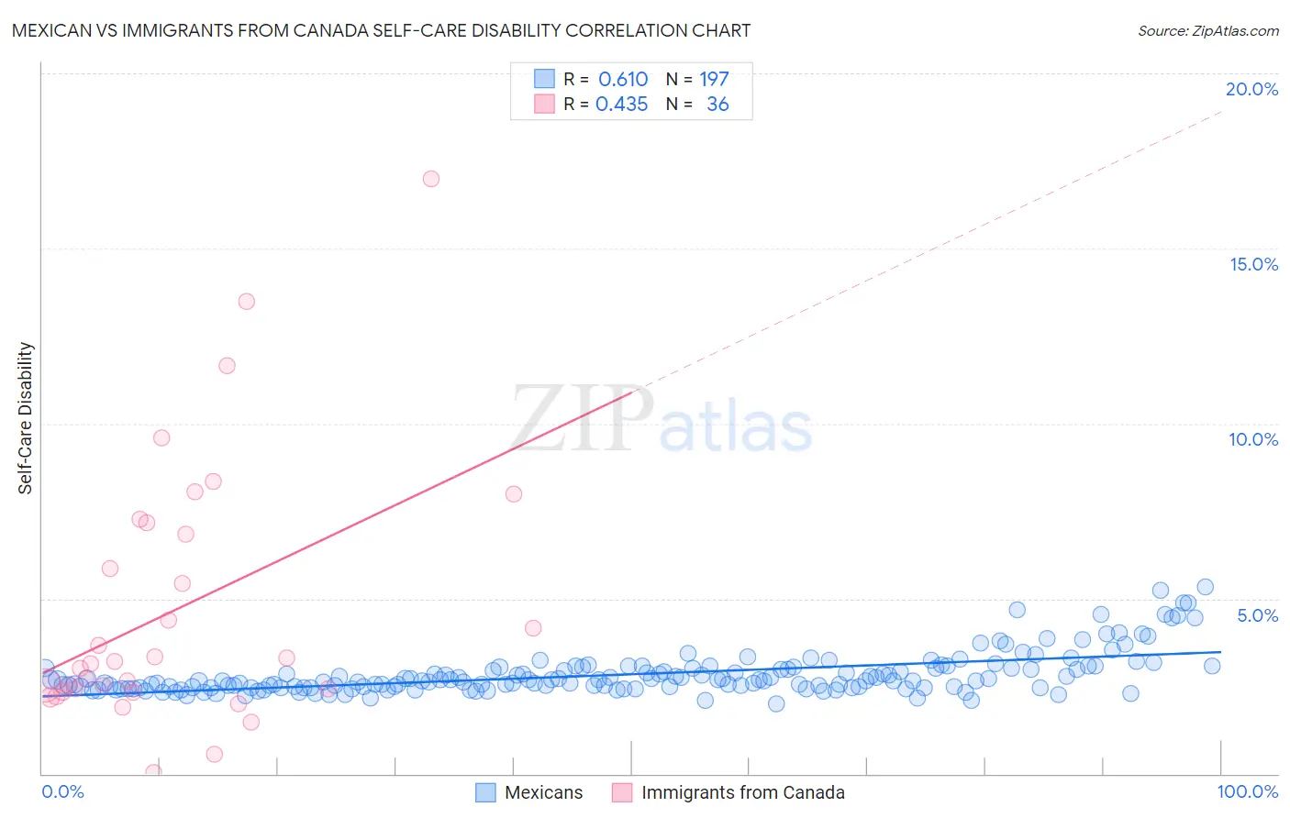Select the Mexicans legend label
Screen dimensions: 1290x818
pyautogui.click(x=543, y=792)
